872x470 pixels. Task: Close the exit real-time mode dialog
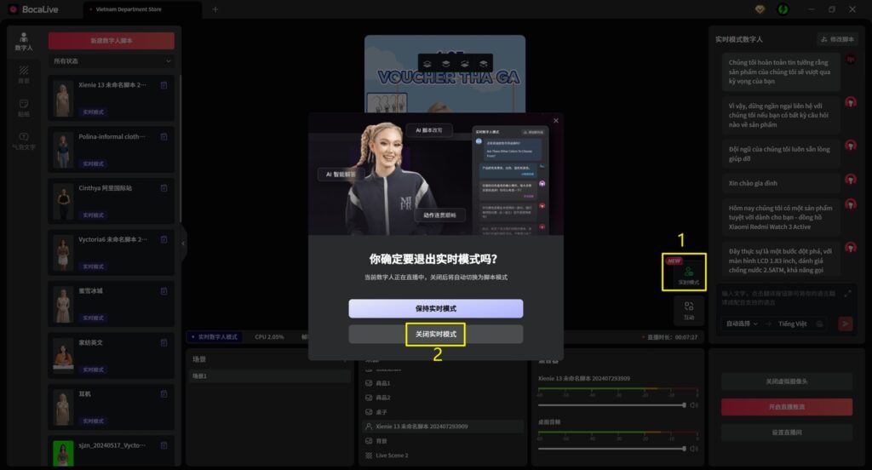coord(555,121)
